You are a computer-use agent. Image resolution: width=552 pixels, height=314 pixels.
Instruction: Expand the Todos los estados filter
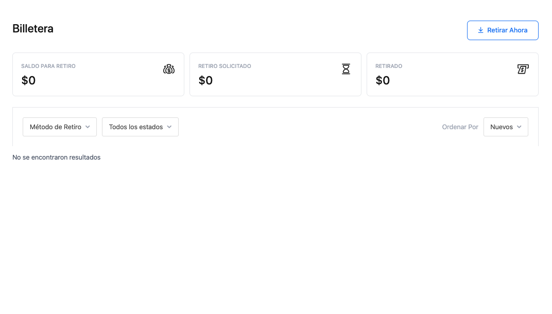tap(140, 127)
